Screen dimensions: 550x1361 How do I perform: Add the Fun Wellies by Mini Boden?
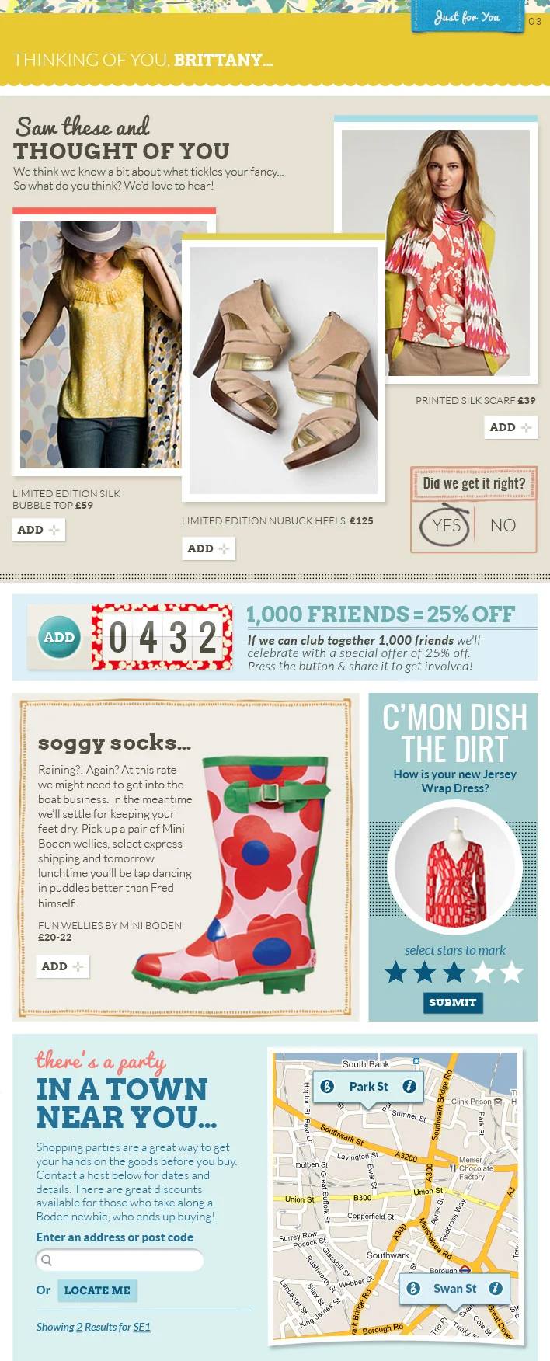[x=63, y=966]
